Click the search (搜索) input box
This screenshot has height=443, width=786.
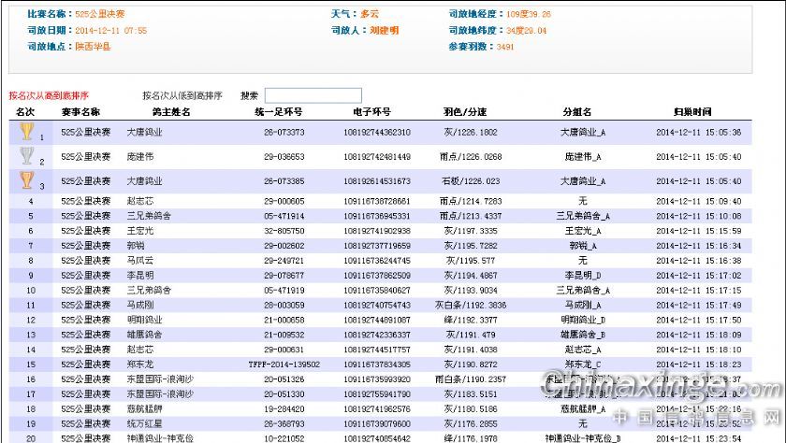pyautogui.click(x=313, y=95)
